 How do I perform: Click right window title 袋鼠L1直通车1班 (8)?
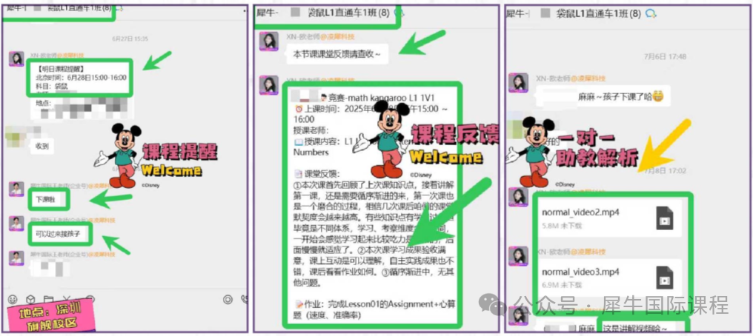[598, 13]
